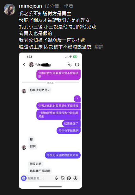
Task: Tap the back chevron in chat header
Action: [x=24, y=65]
